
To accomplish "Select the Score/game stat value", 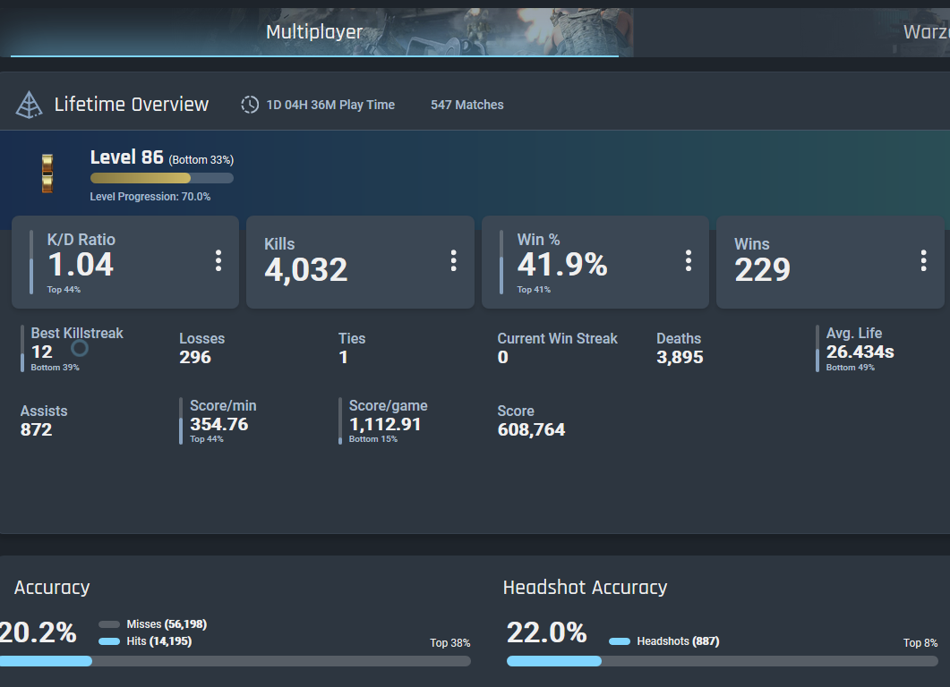I will tap(385, 424).
